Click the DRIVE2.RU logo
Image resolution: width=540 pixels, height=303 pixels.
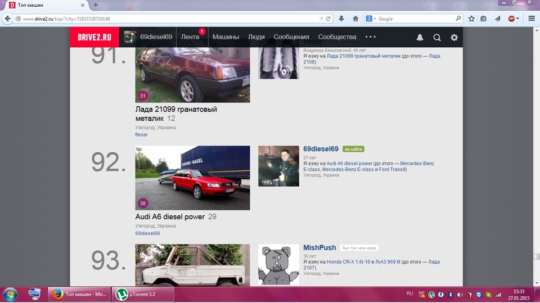(x=94, y=37)
